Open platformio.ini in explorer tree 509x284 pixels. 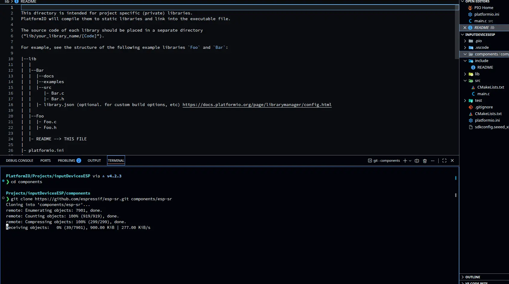[487, 120]
